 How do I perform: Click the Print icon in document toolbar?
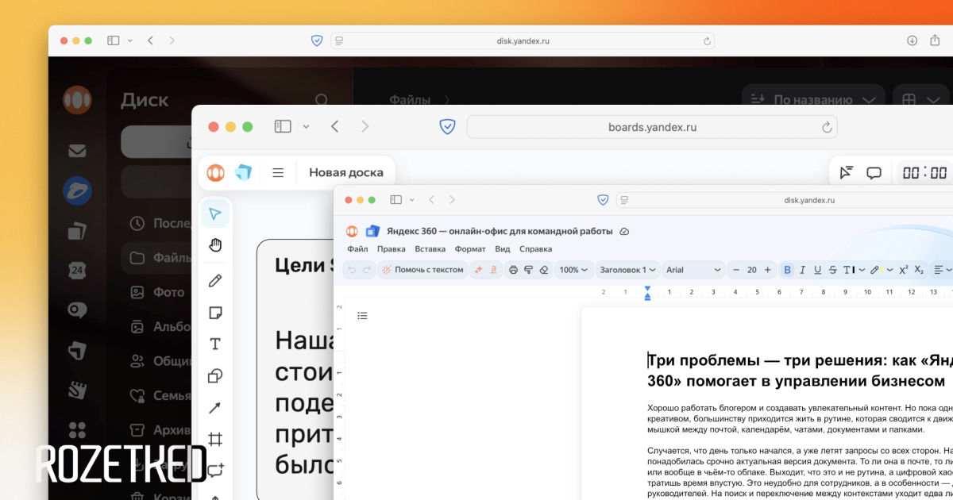[513, 270]
